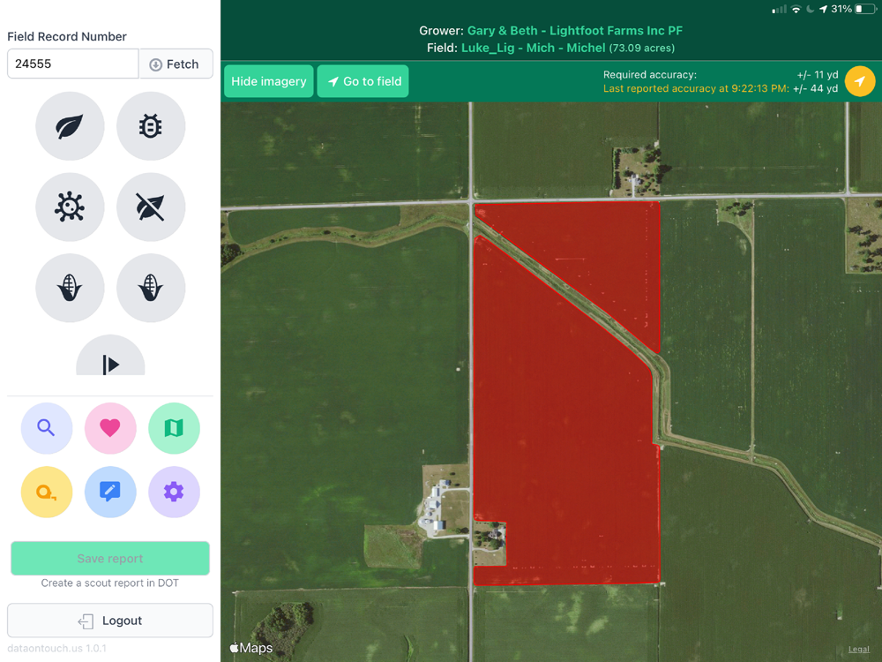Screen dimensions: 882x662
Task: Tap the battery icon in status bar
Action: coord(865,9)
